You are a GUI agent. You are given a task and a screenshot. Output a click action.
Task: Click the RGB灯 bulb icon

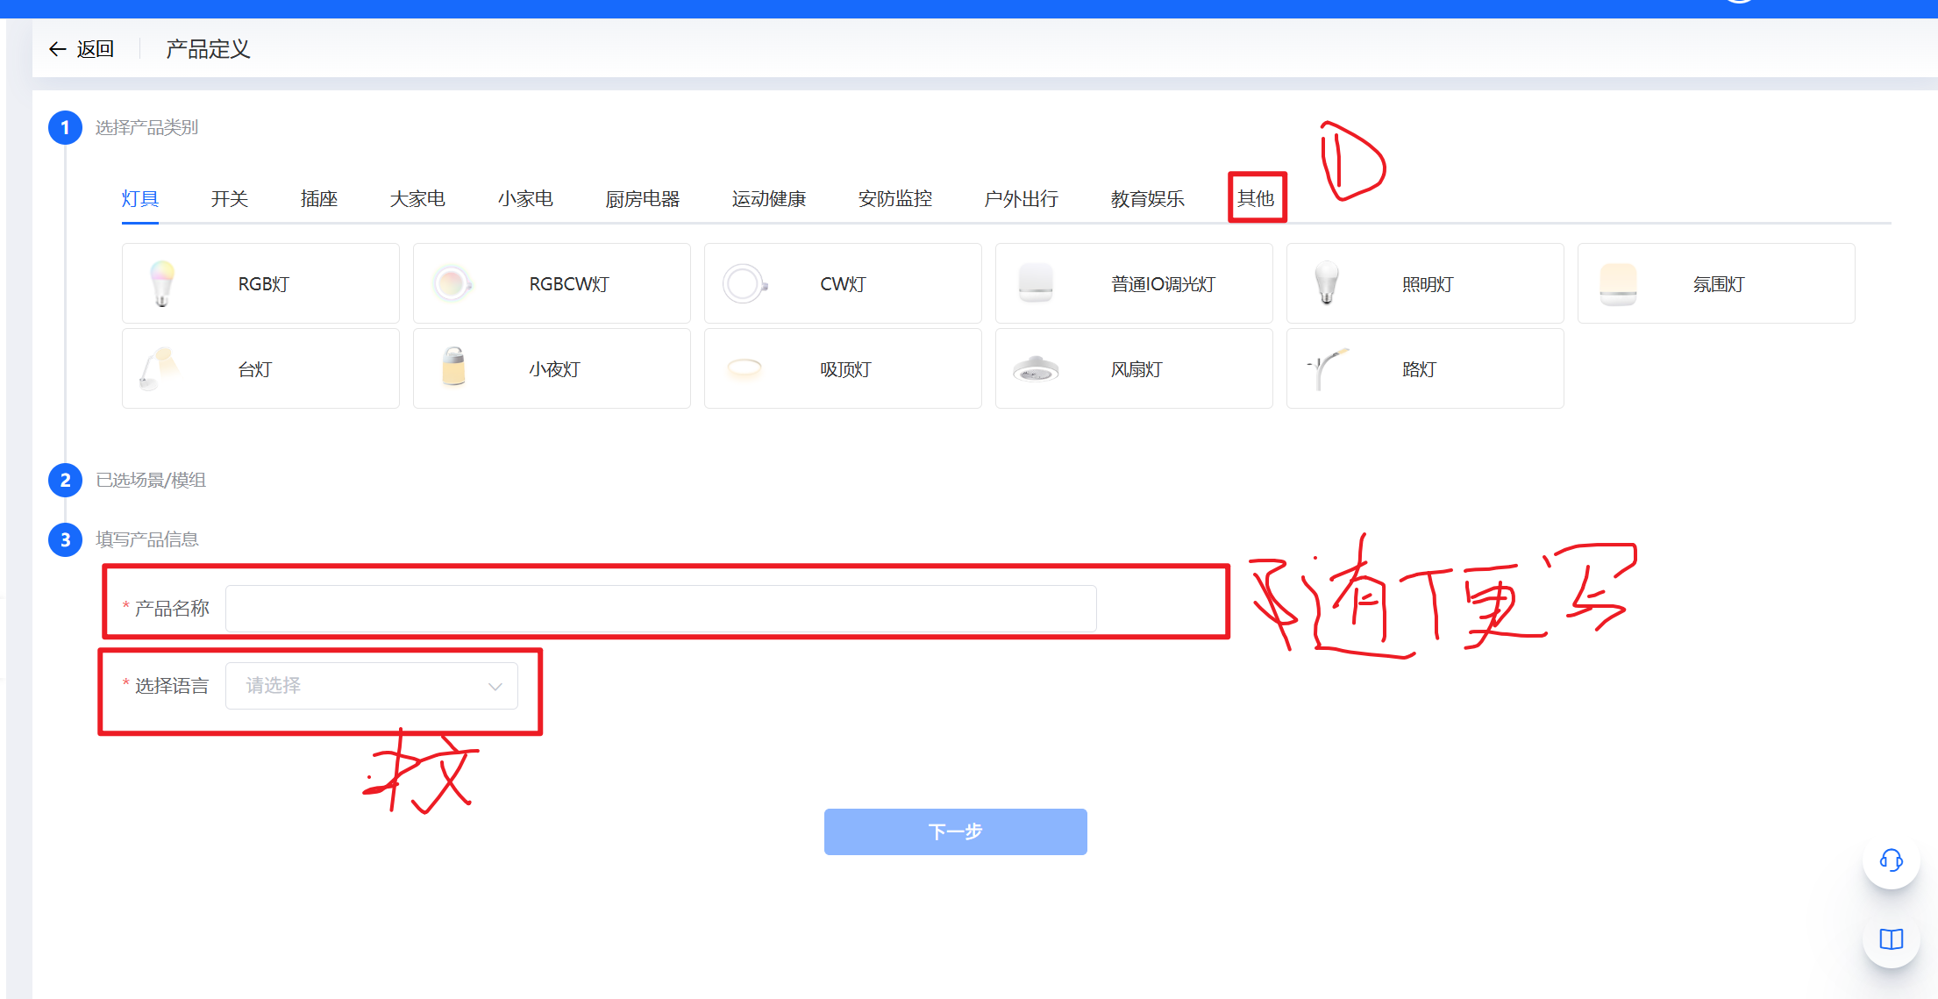[x=162, y=283]
